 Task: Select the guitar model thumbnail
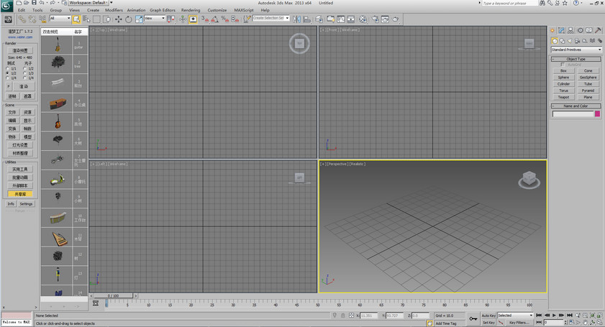[57, 45]
